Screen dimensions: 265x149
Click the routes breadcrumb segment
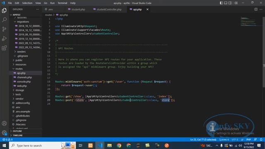click(x=48, y=15)
